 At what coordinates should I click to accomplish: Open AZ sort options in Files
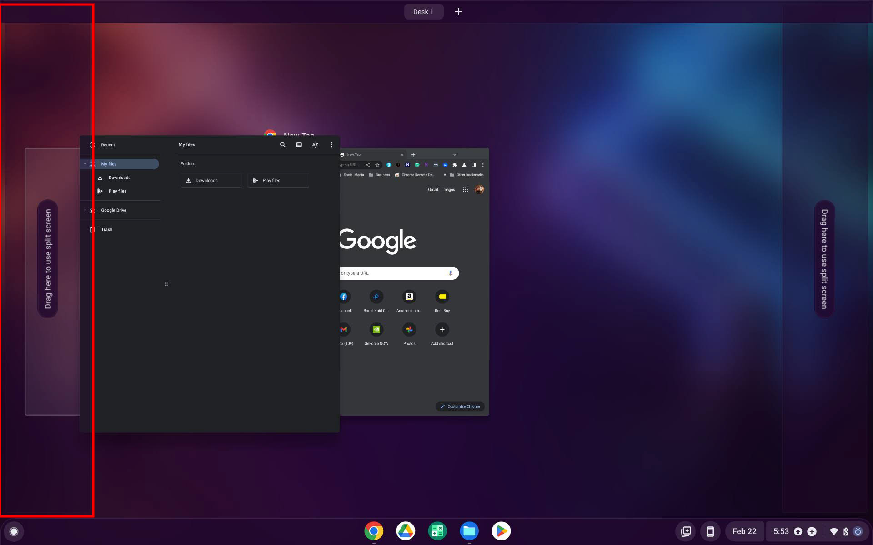315,144
